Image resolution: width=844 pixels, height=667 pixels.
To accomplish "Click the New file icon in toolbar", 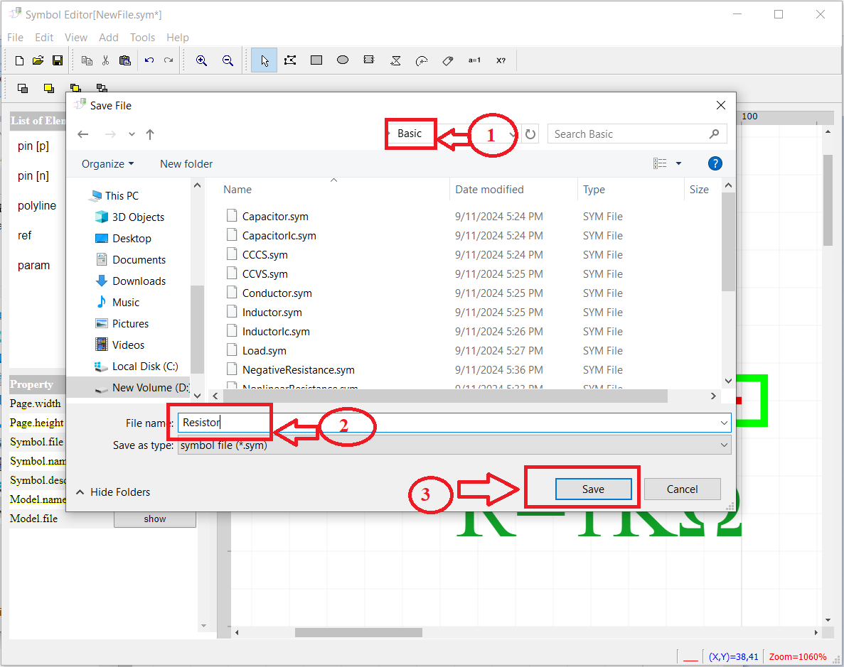I will point(19,61).
